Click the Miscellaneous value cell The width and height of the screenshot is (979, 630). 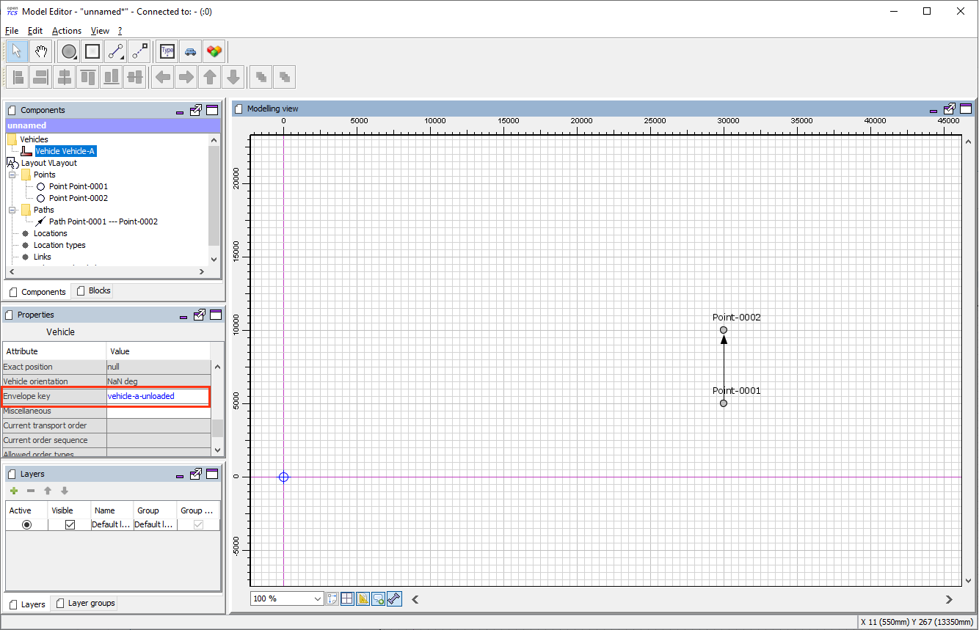159,411
